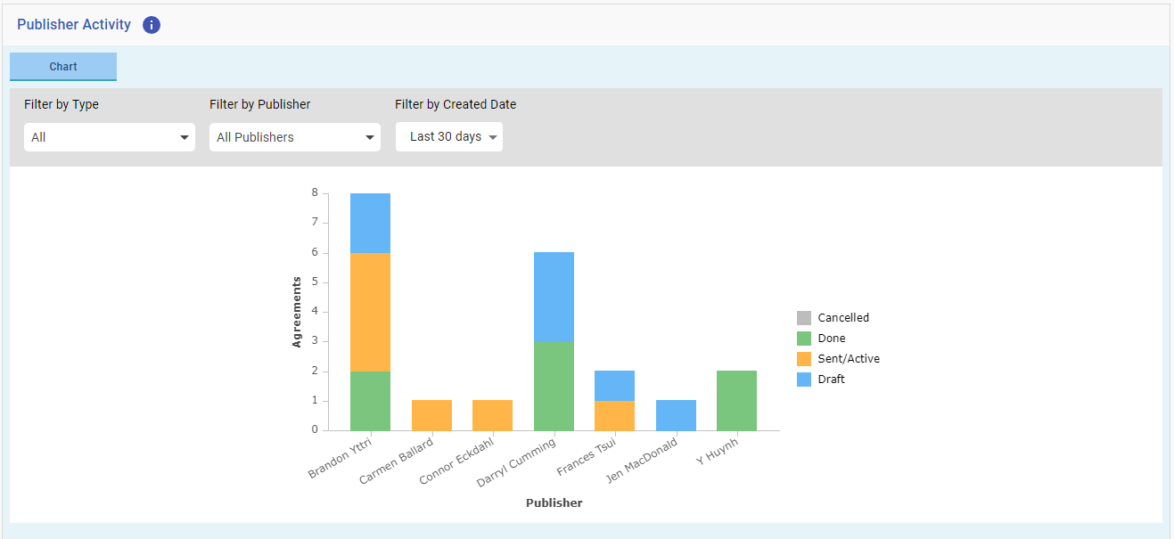
Task: Click Brandon Yttri's orange Sent/Active bar segment
Action: coord(370,312)
